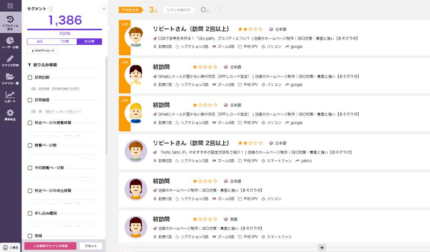Click the CSVダウンロード button
430x252 pixels.
(x=43, y=51)
